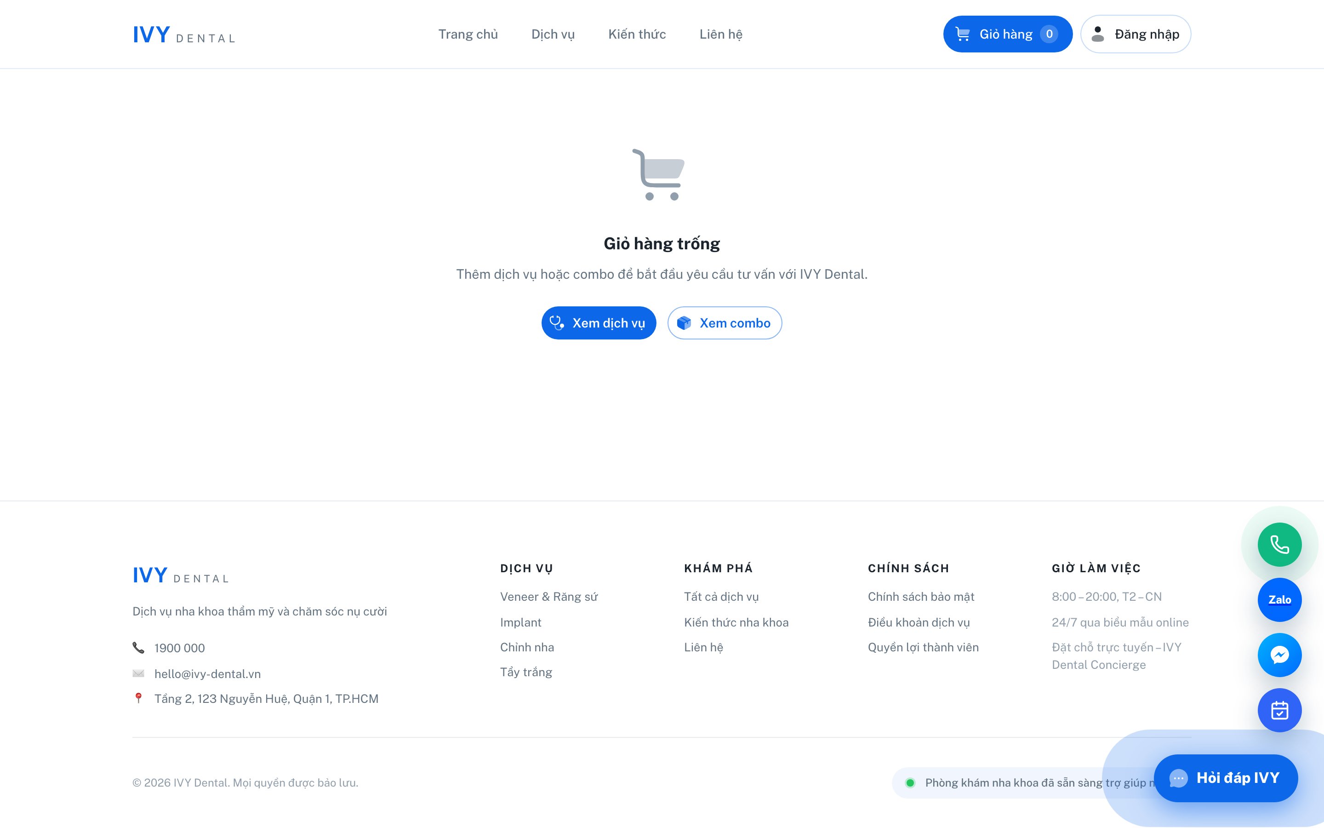
Task: Open the Chỉnh nha footer link
Action: click(x=527, y=647)
